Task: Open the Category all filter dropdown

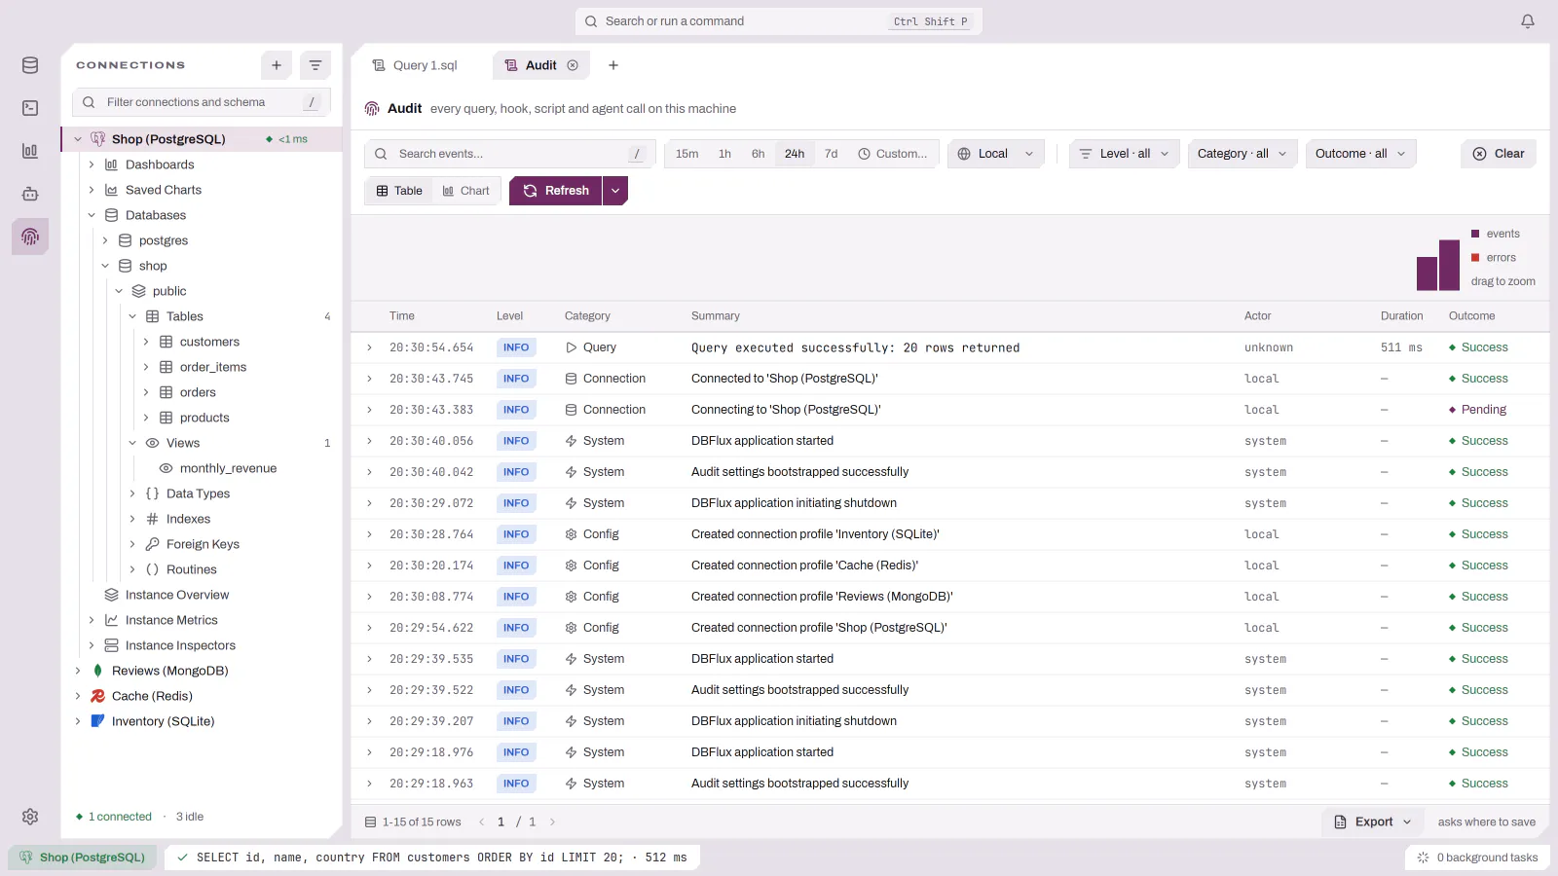Action: click(1243, 154)
